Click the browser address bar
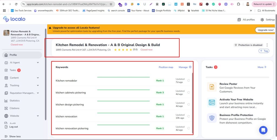The height and width of the screenshot is (140, 277). point(67,4)
